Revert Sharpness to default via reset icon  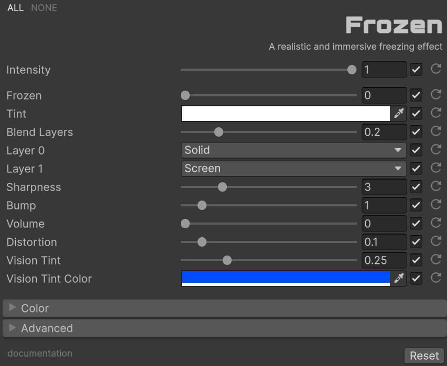pyautogui.click(x=435, y=186)
